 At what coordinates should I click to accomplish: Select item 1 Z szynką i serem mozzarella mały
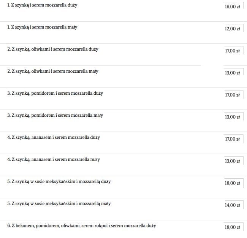tap(42, 27)
